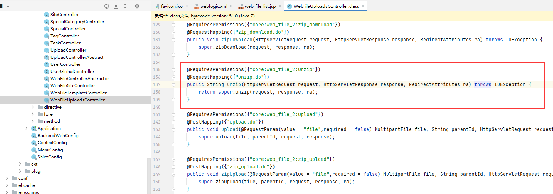Image resolution: width=553 pixels, height=194 pixels.
Task: Click the zipUpload method name on line 149
Action: [234, 174]
